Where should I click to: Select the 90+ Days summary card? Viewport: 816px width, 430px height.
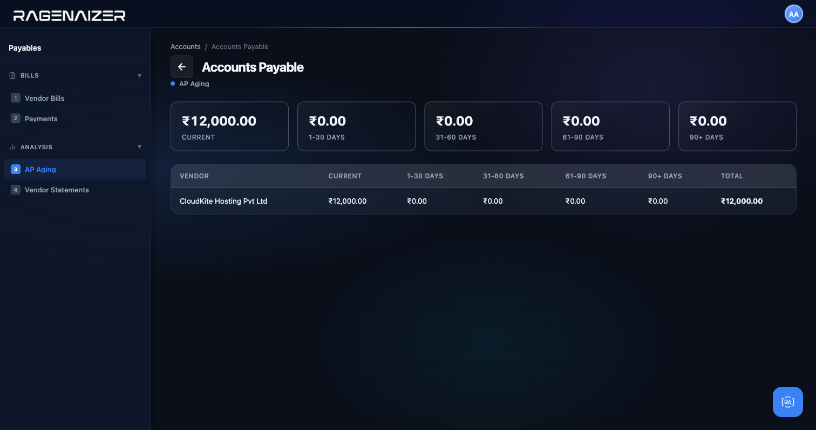coord(737,126)
